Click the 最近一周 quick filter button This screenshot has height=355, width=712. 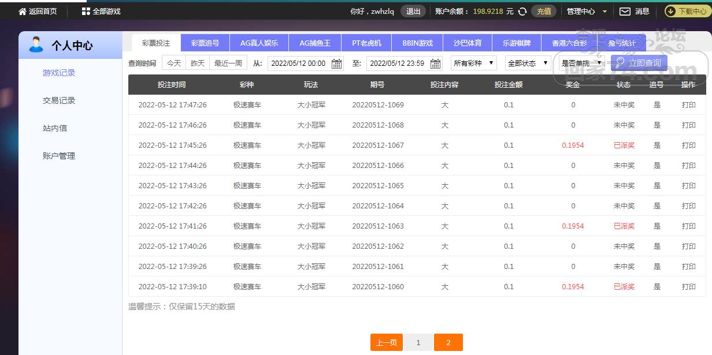tap(228, 63)
